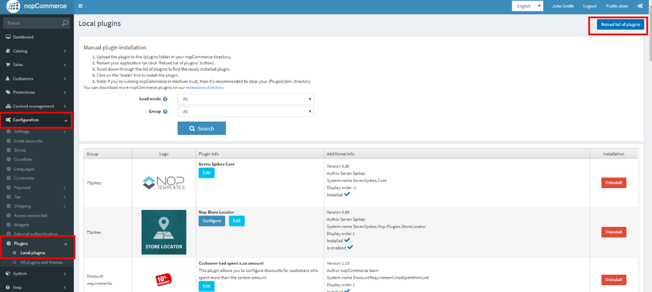
Task: Click the Promotions tags icon
Action: [x=8, y=92]
